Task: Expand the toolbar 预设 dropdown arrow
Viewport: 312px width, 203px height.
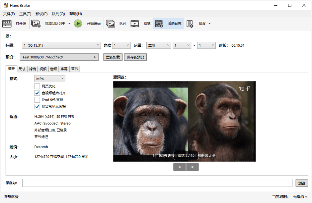Action: tap(209, 24)
